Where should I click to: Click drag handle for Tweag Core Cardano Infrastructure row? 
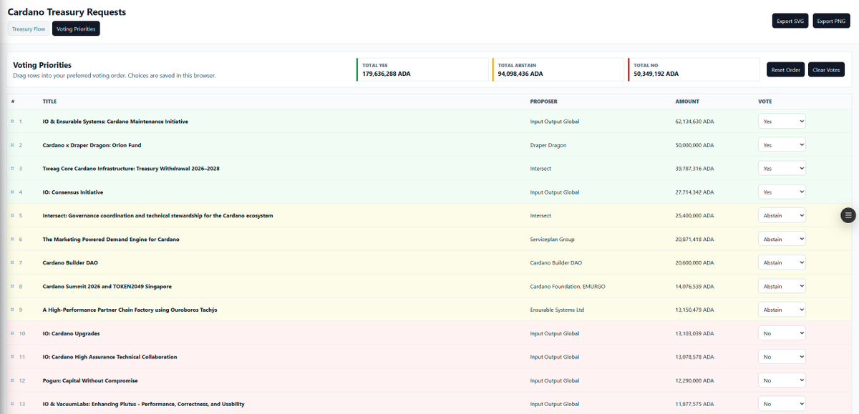12,169
